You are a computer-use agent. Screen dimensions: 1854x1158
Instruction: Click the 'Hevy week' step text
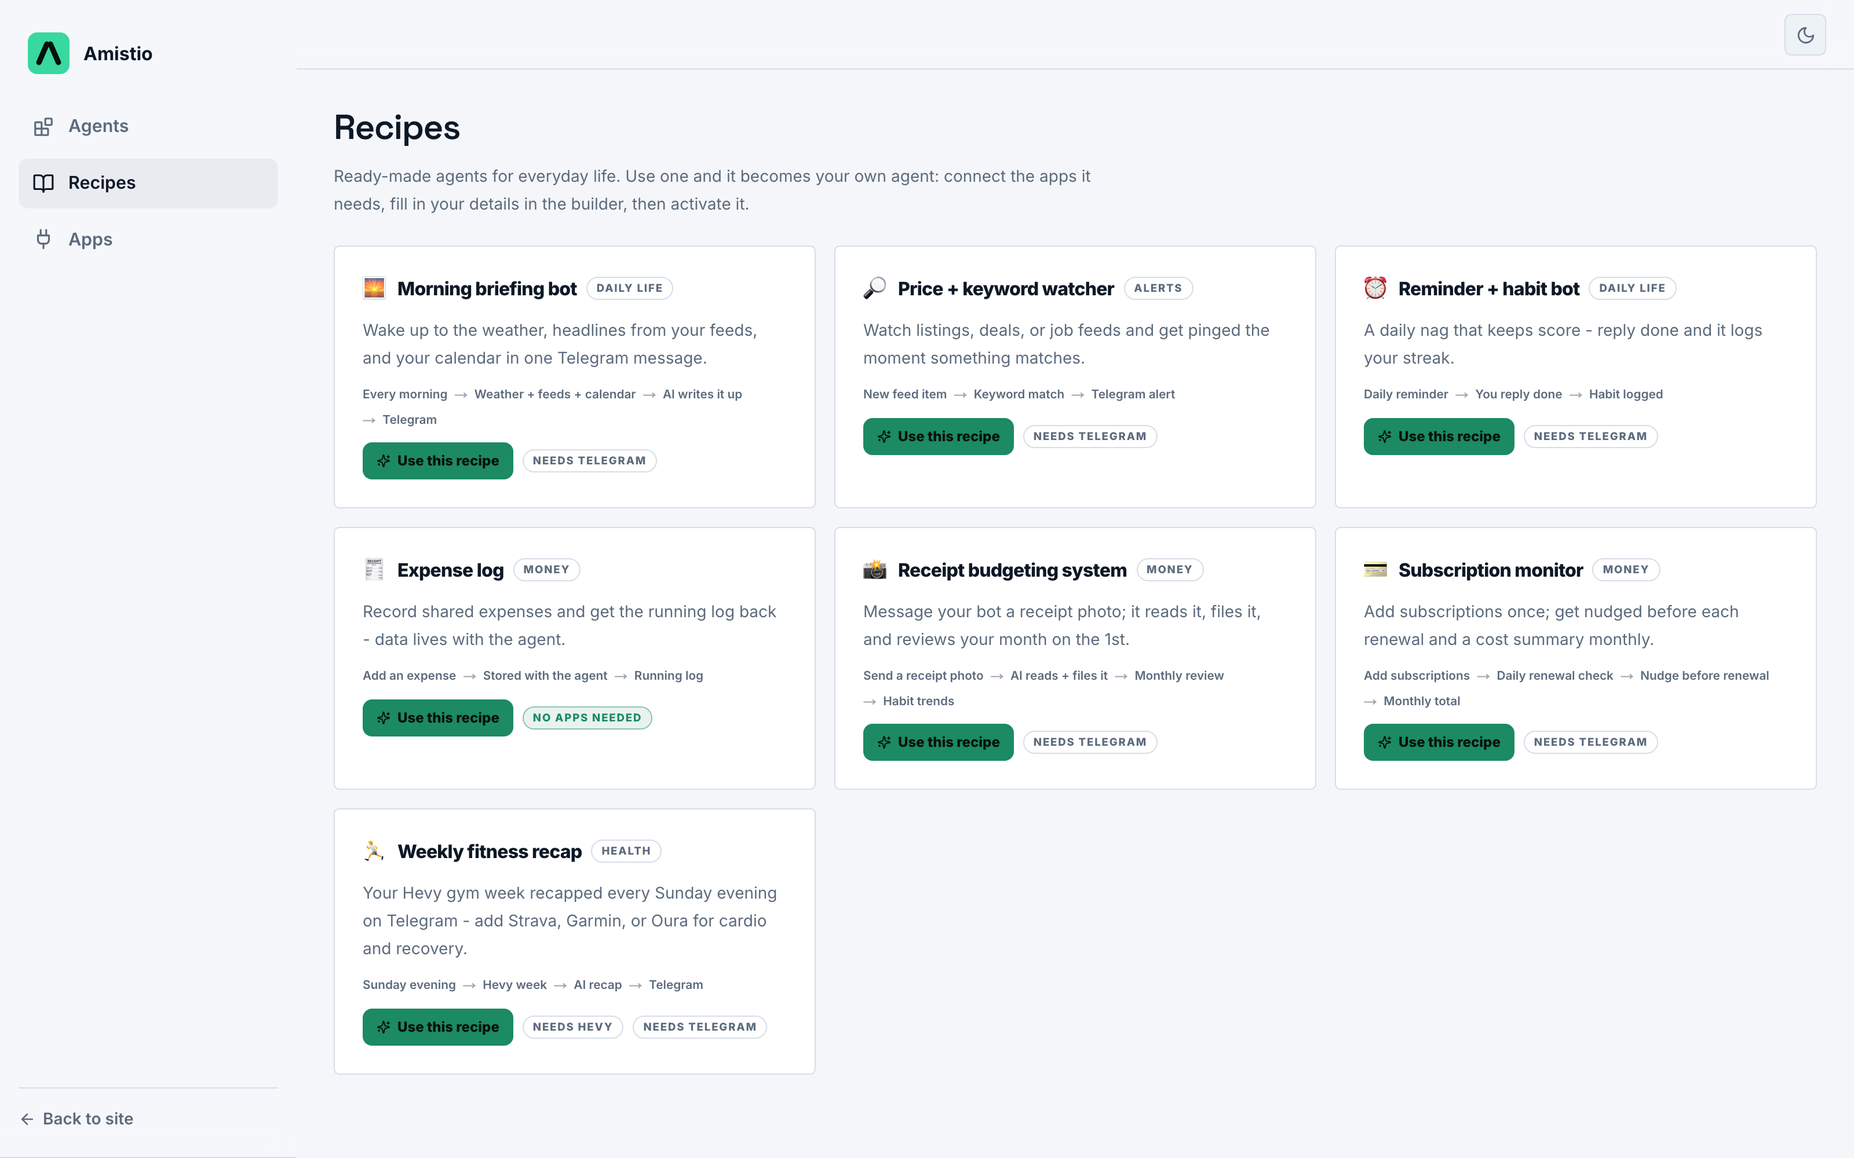tap(514, 985)
